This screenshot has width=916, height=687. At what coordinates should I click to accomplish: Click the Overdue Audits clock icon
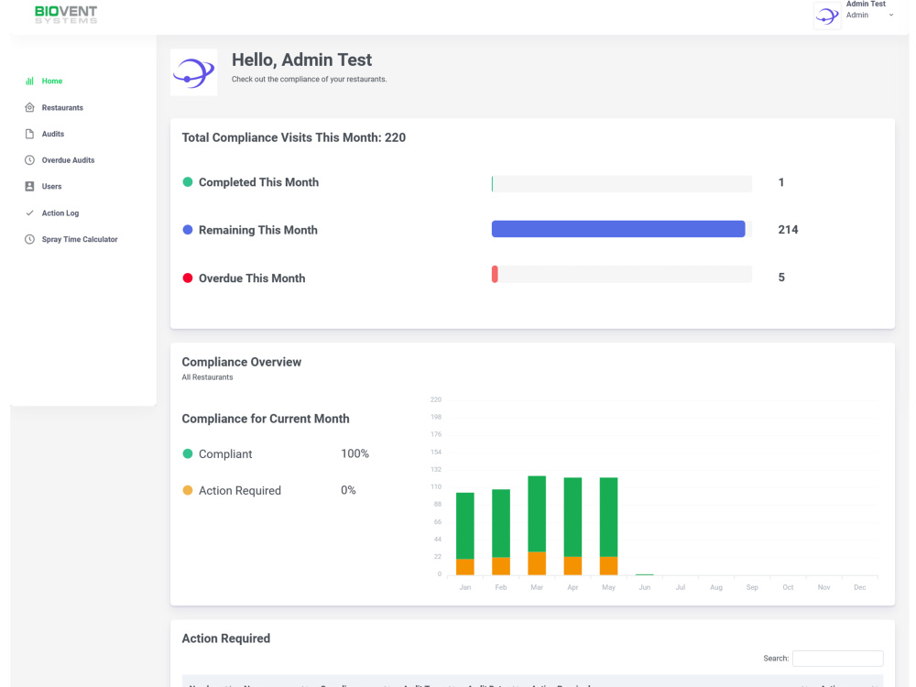tap(29, 160)
